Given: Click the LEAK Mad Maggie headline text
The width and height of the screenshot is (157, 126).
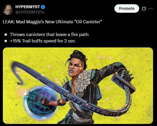Looking at the screenshot, I should (52, 22).
